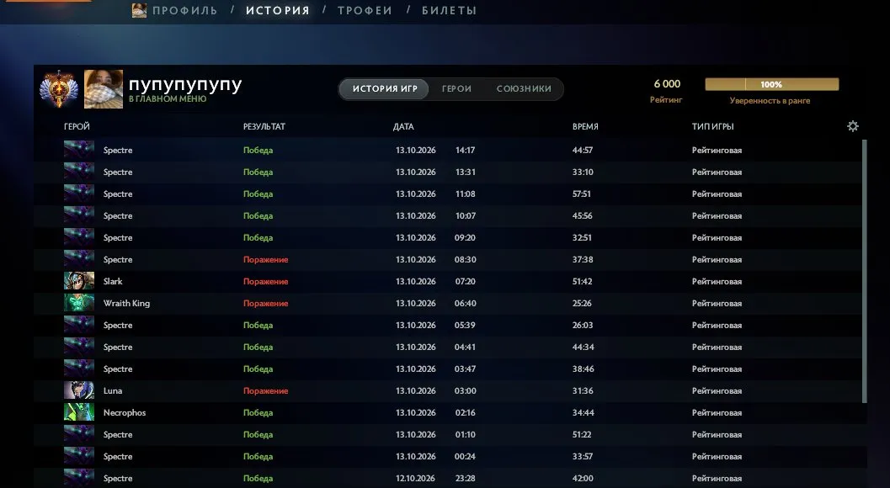Go to the ПРОФИЛЬ tab
Screen dimensions: 890x488
[x=184, y=10]
